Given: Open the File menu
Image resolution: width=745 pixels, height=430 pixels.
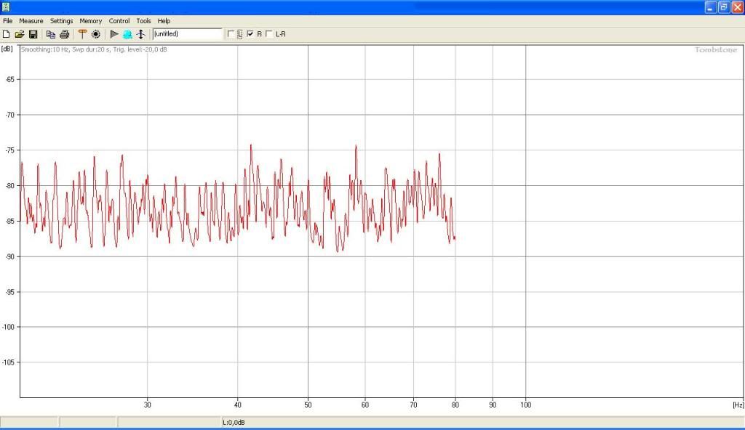Looking at the screenshot, I should pos(8,21).
